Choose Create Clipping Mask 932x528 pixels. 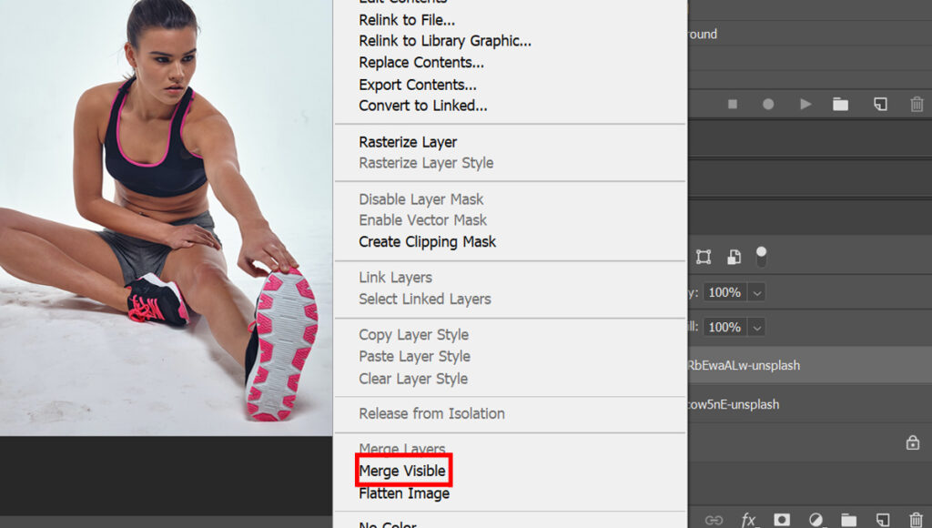(x=428, y=242)
